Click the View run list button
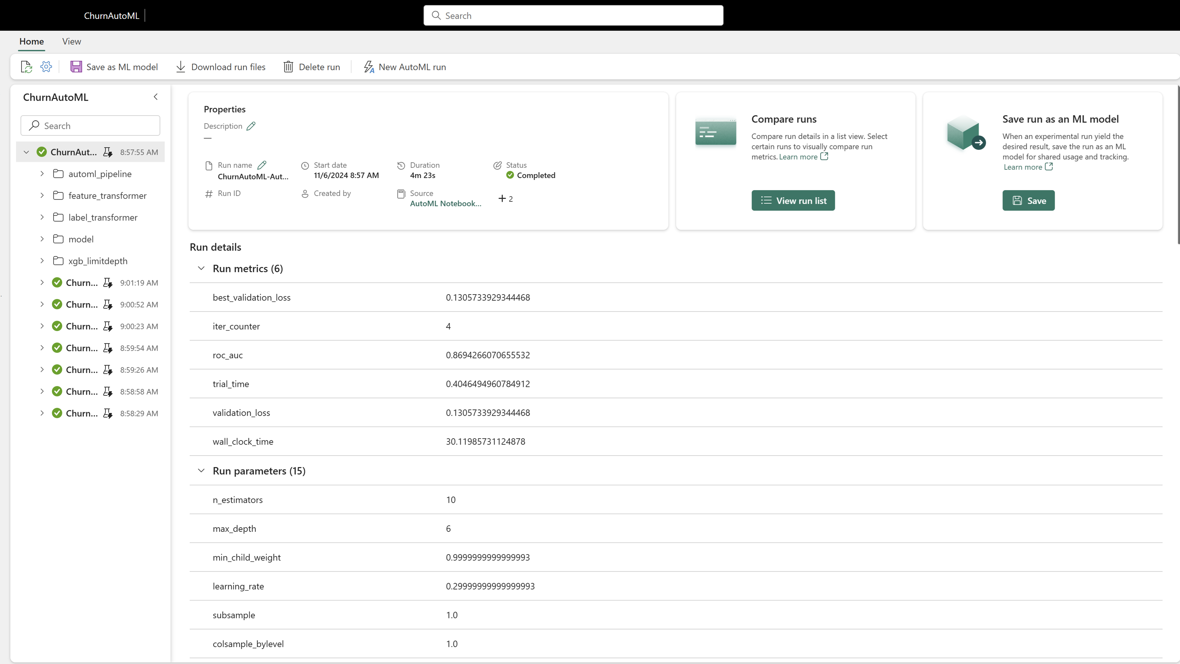The image size is (1180, 664). tap(793, 201)
